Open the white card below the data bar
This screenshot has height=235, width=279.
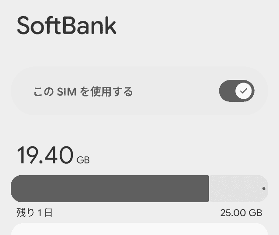pos(139,229)
